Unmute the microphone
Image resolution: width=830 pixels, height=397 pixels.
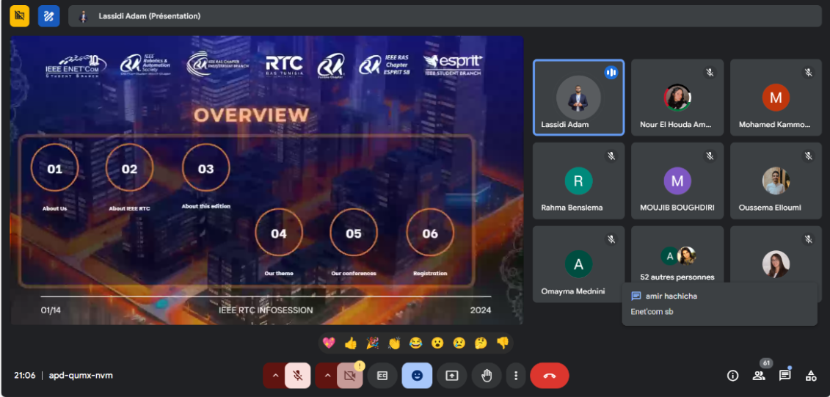tap(298, 376)
